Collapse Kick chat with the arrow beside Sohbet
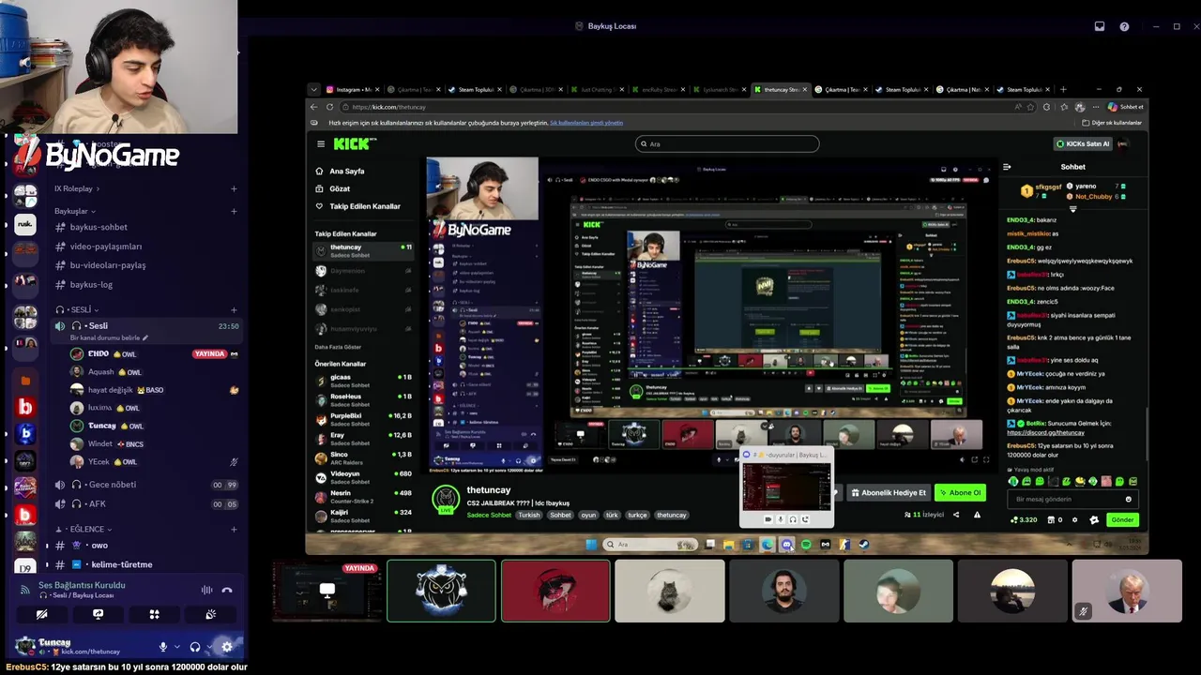The width and height of the screenshot is (1201, 675). tap(1007, 167)
